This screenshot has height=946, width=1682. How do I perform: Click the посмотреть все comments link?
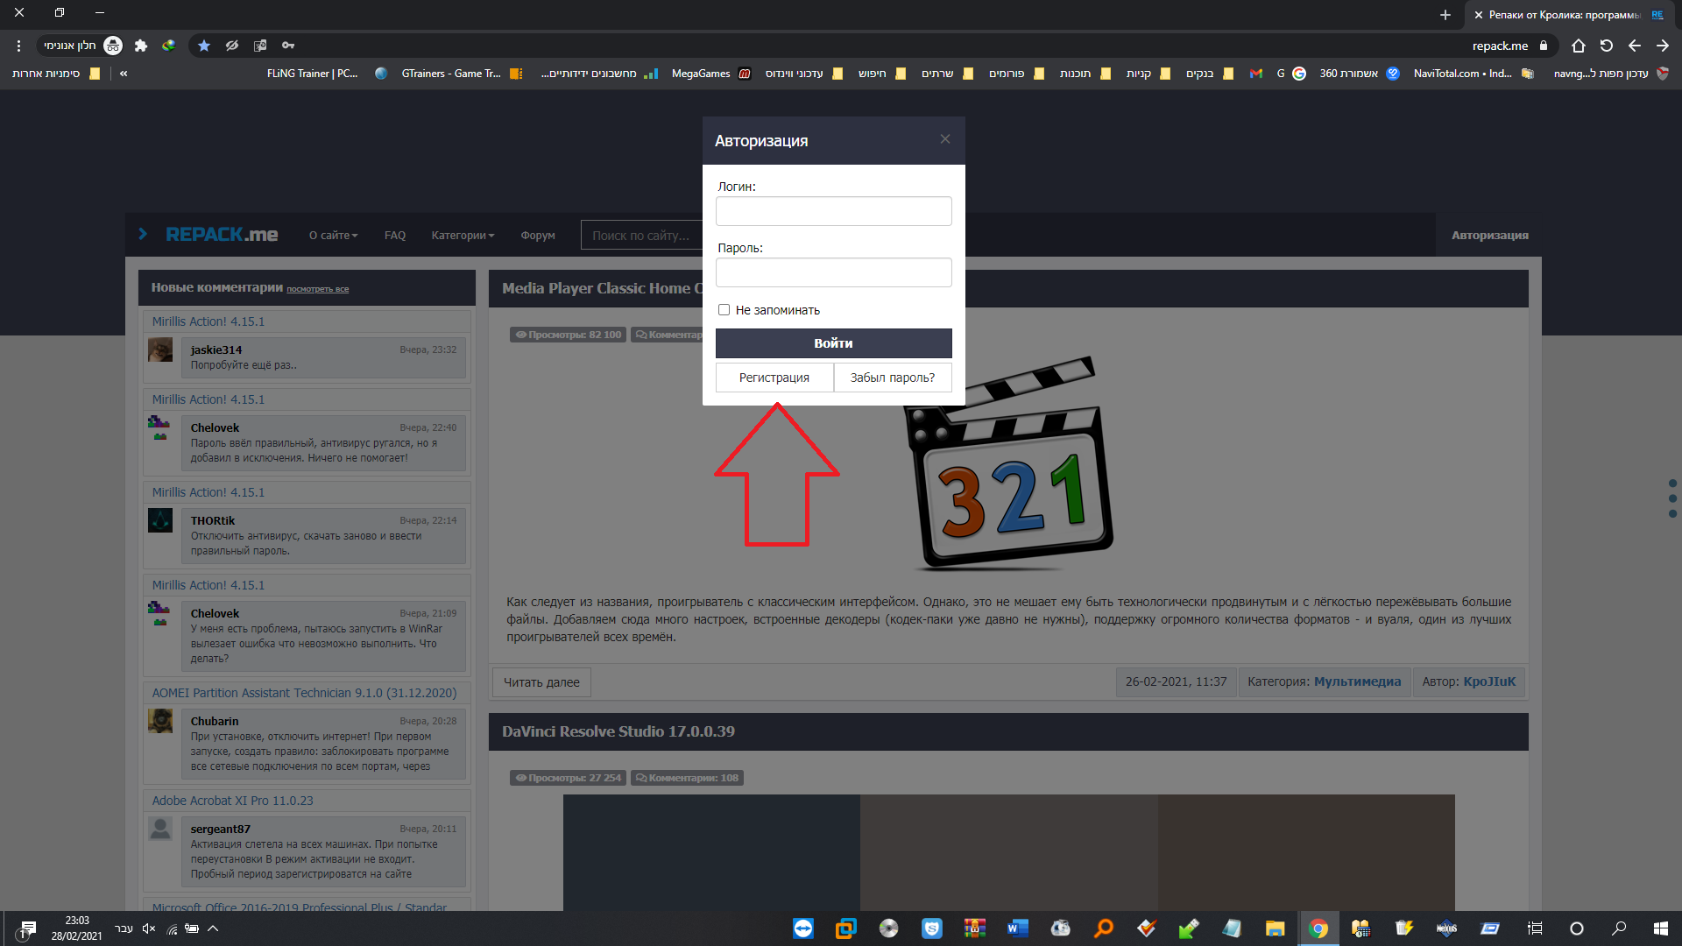[x=317, y=289]
